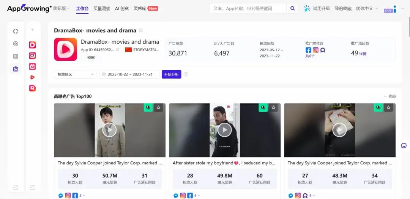Open the 国际版 version dropdown
This screenshot has height=199, width=410.
tap(61, 8)
